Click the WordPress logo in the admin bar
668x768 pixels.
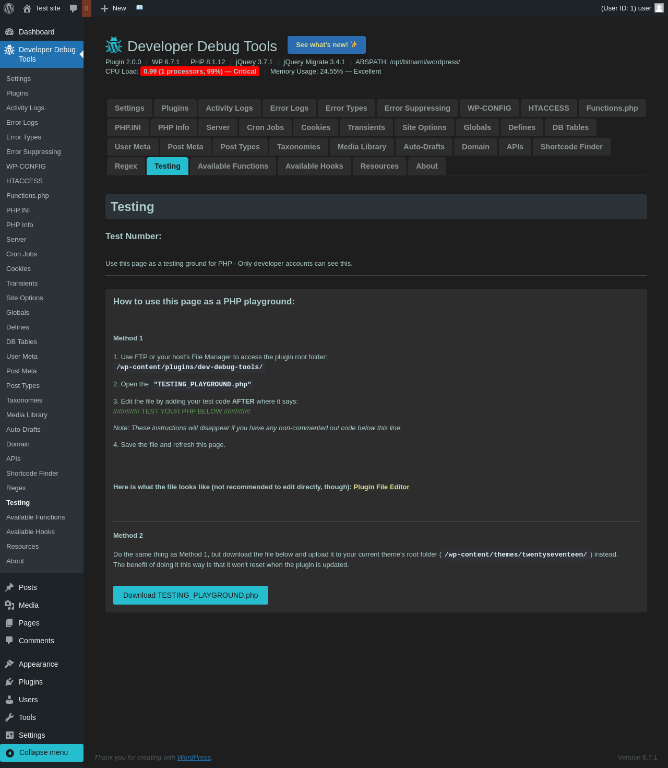(x=9, y=8)
